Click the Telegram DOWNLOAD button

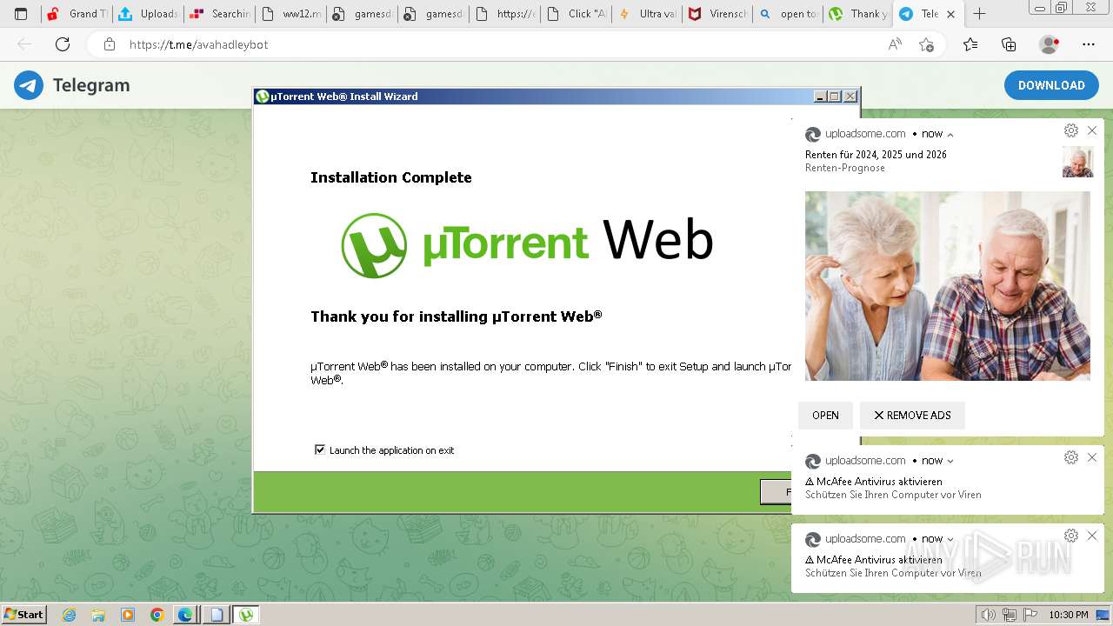tap(1051, 85)
